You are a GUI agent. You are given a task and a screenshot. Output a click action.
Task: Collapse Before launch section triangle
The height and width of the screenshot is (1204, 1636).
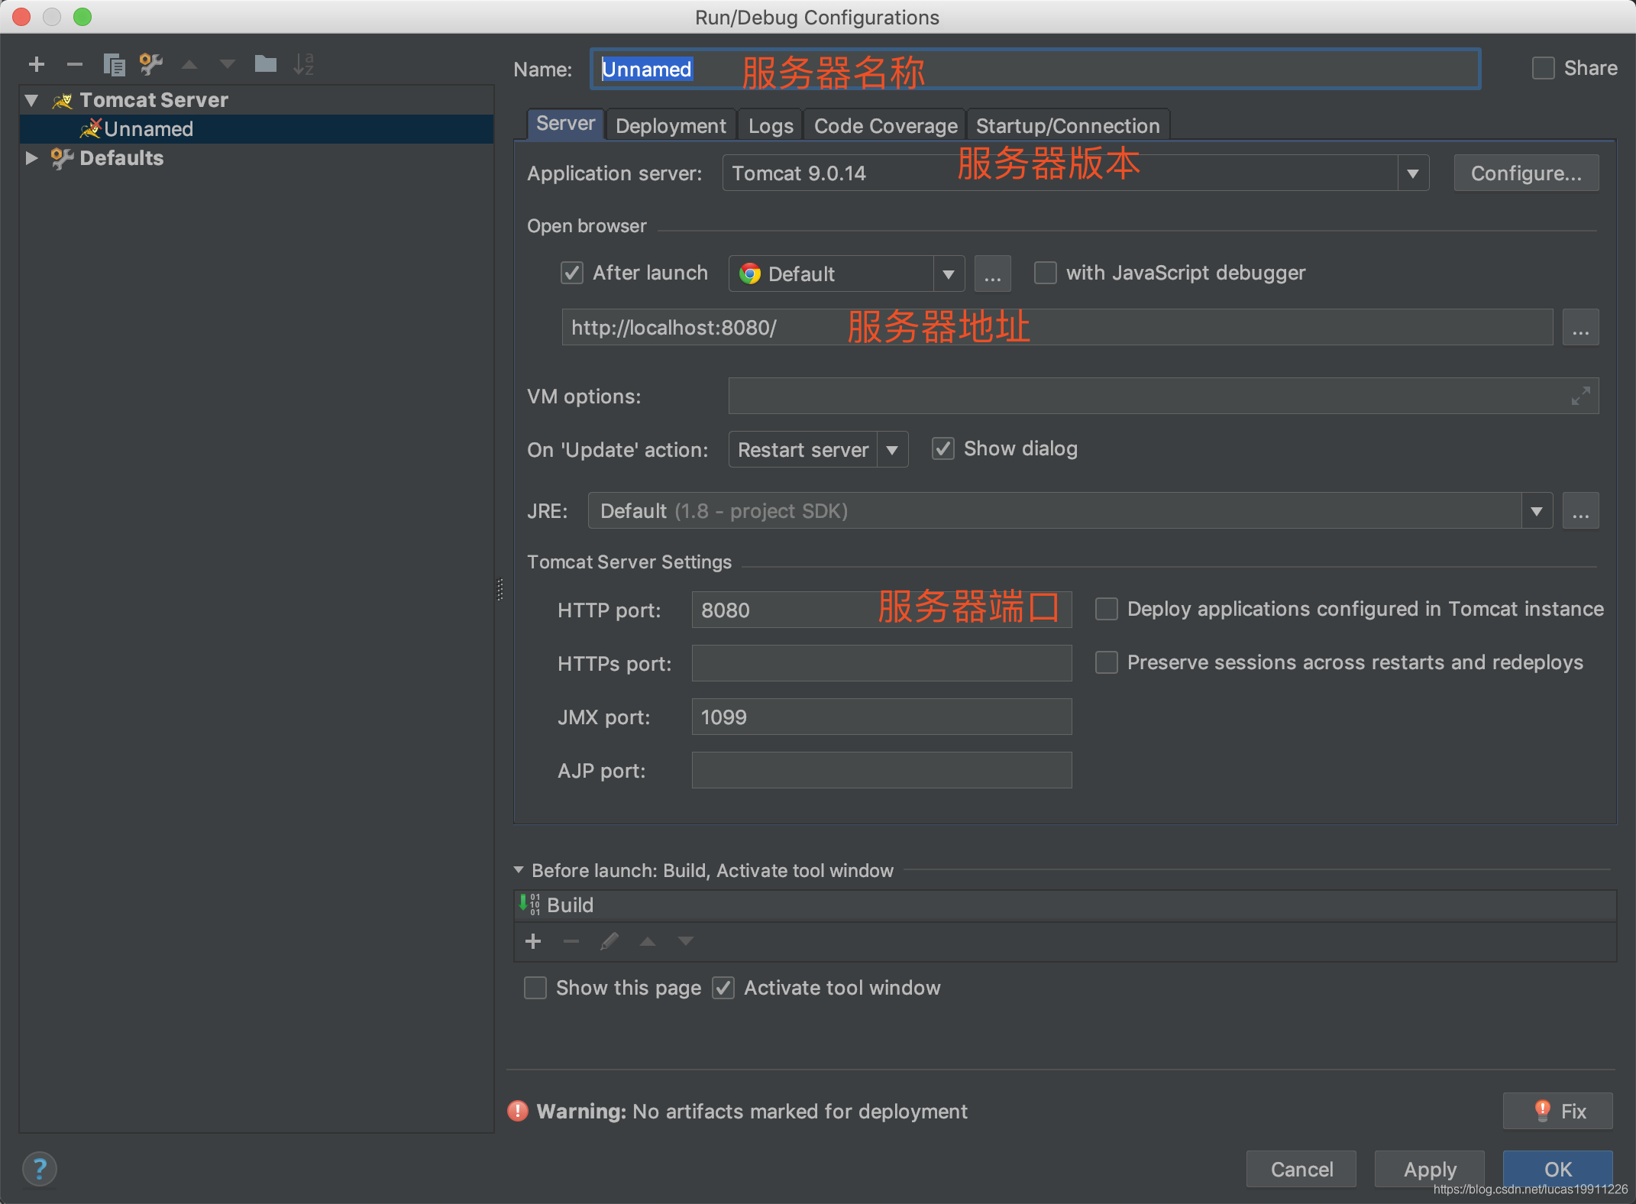pyautogui.click(x=519, y=870)
